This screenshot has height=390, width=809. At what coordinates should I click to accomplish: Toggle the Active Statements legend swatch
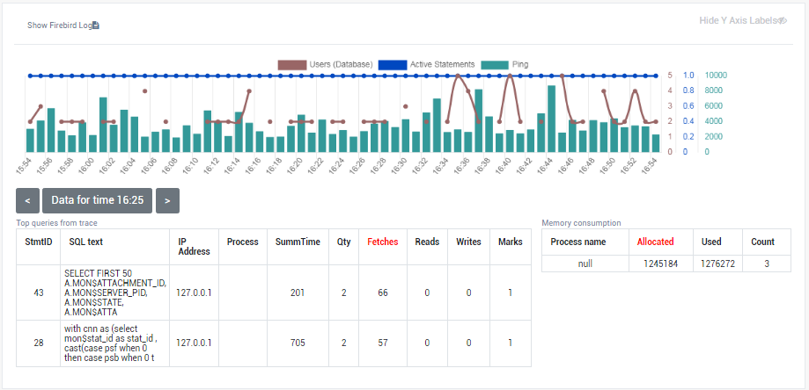(393, 65)
